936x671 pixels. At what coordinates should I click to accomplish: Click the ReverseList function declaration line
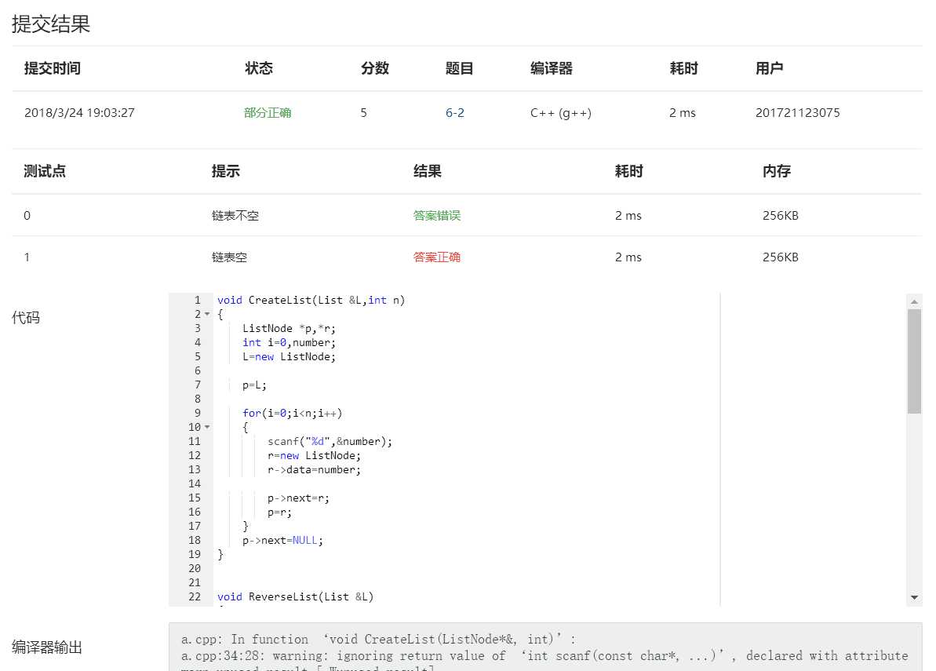(x=296, y=597)
